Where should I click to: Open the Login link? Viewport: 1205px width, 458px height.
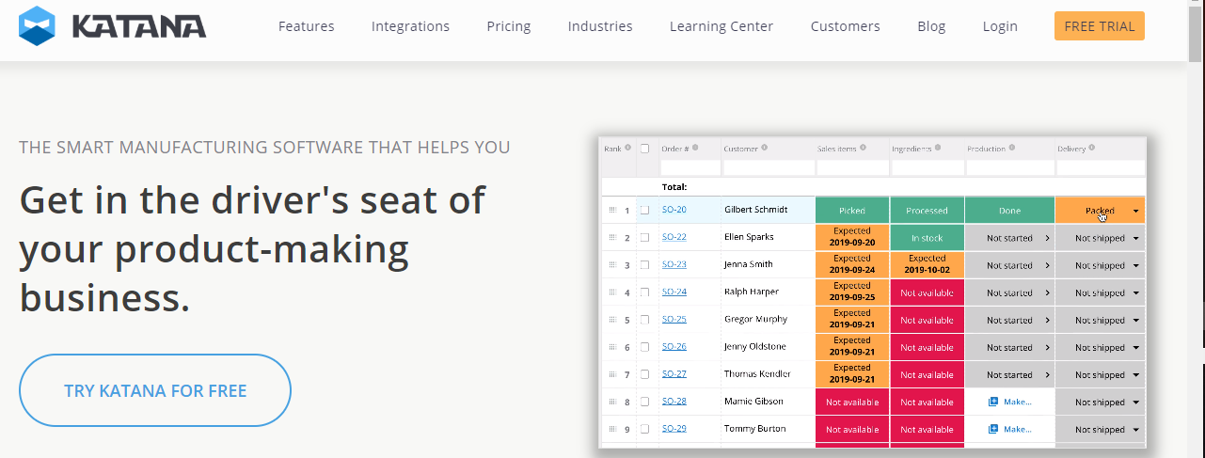(x=1000, y=26)
